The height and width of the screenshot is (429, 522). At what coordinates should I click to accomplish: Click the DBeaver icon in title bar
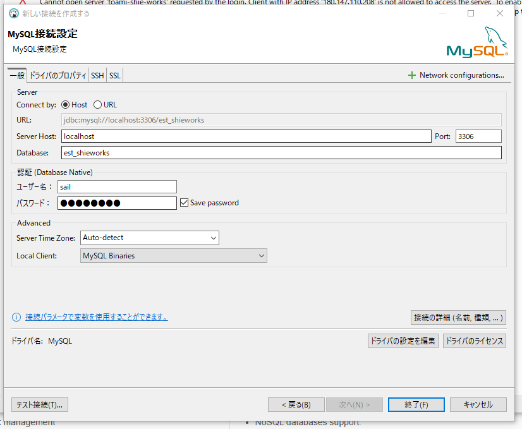click(x=14, y=14)
